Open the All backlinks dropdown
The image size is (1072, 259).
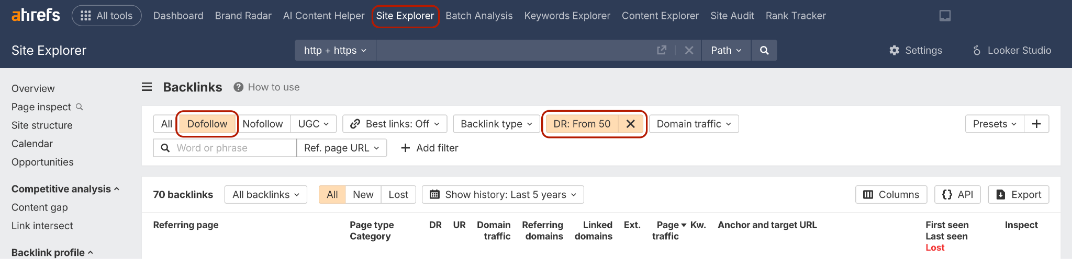266,194
